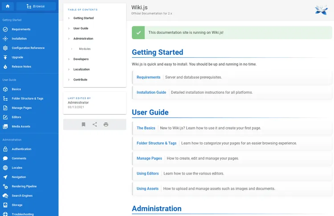334x216 pixels.
Task: Click the Media Assets image icon
Action: coord(5,127)
